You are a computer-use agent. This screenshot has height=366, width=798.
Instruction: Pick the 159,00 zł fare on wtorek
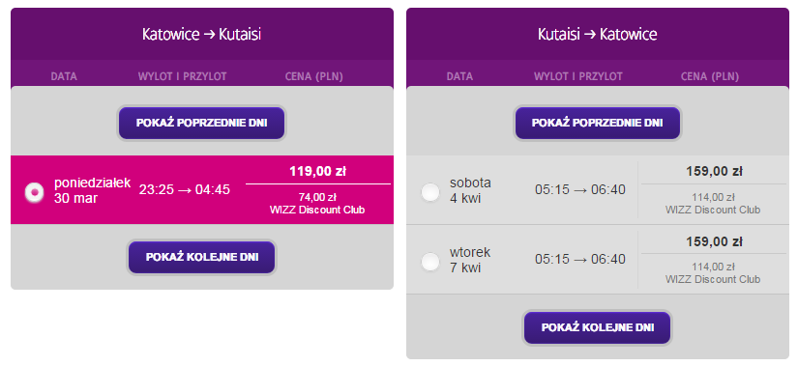(x=713, y=241)
